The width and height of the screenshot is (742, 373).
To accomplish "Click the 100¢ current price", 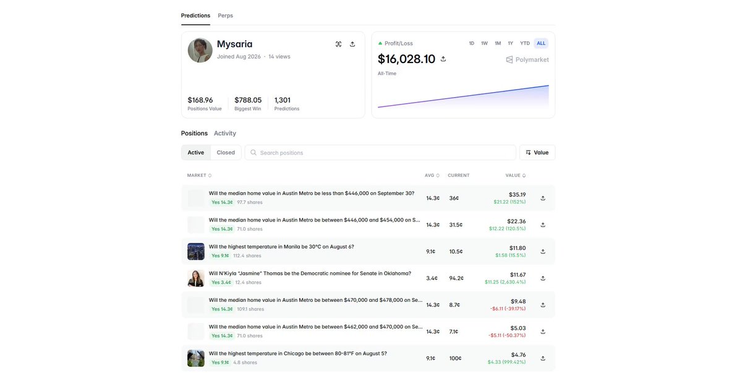I will (x=455, y=358).
